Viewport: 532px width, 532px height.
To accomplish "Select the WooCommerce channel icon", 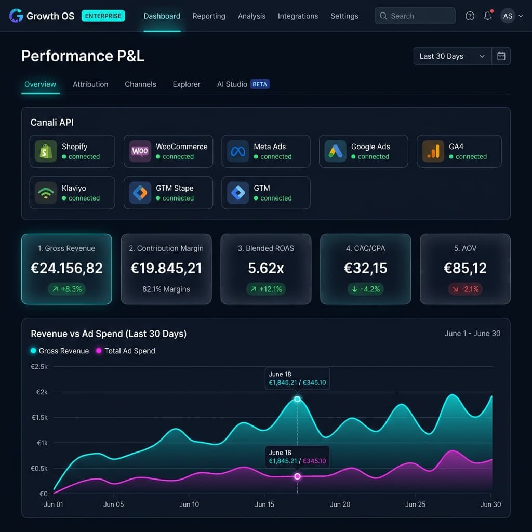I will [140, 151].
